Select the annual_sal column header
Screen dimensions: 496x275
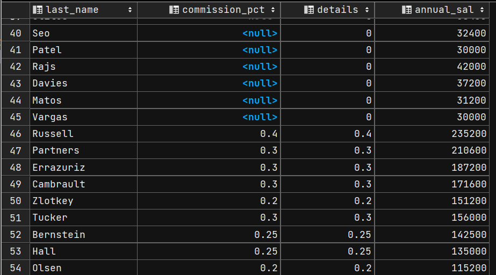(x=432, y=10)
